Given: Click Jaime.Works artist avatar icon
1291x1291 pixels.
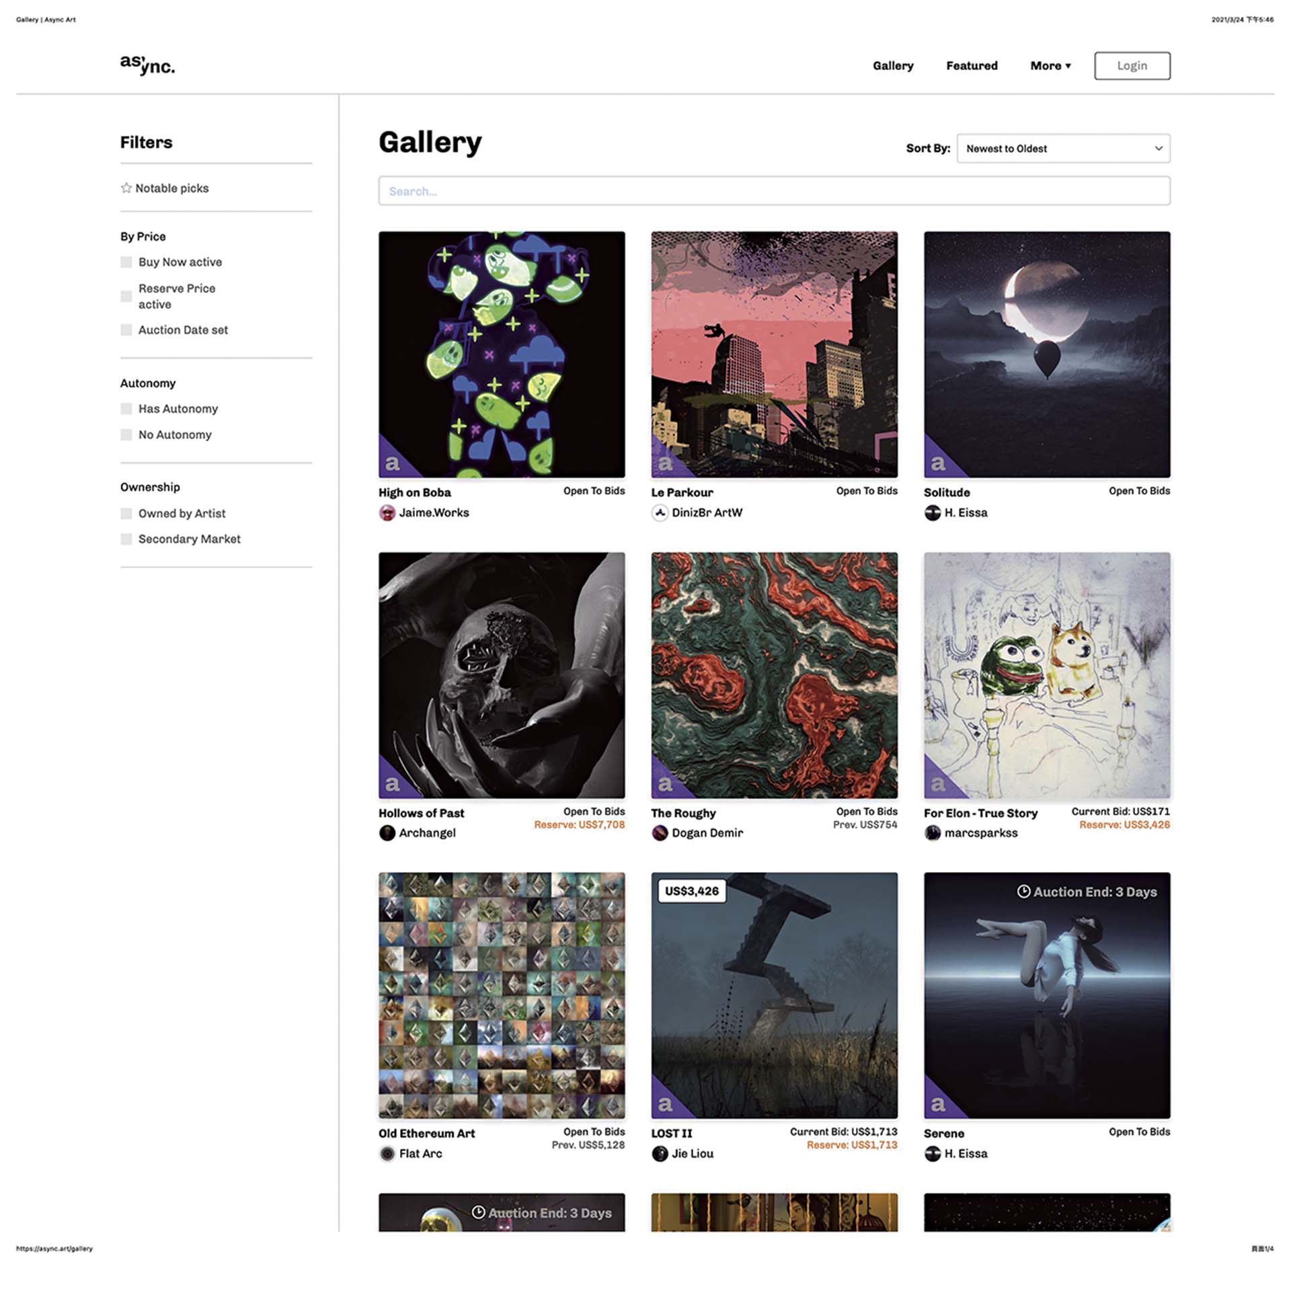Looking at the screenshot, I should pyautogui.click(x=387, y=513).
